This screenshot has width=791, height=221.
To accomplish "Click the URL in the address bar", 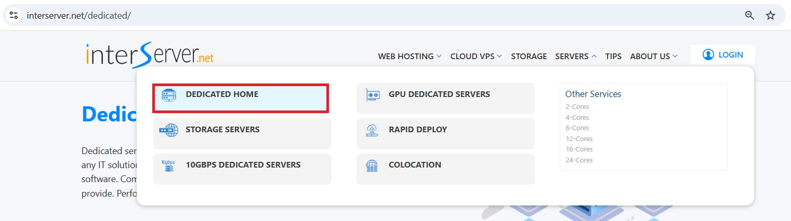I will pyautogui.click(x=78, y=16).
